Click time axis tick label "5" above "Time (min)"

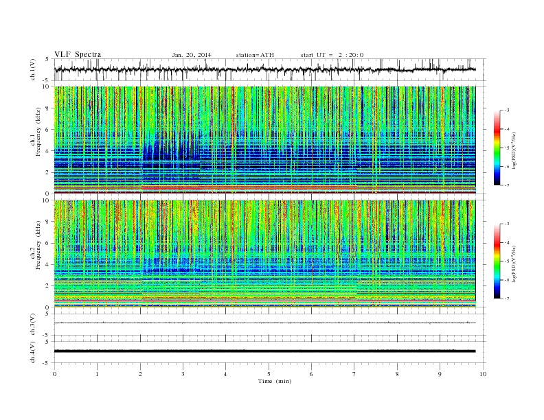coord(269,374)
